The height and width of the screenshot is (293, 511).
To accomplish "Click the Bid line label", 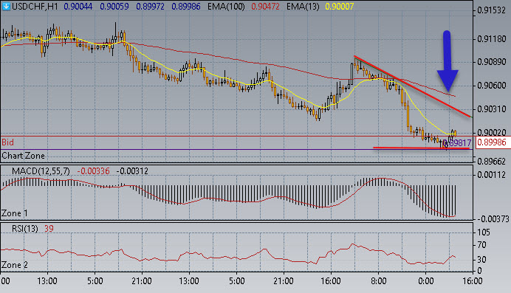I will (8, 142).
